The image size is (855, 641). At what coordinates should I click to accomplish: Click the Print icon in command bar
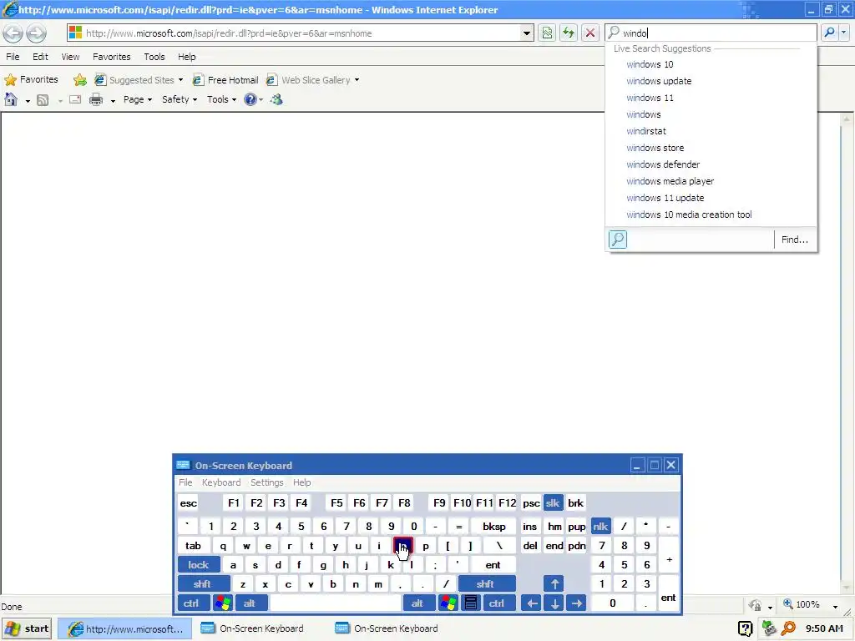click(96, 99)
